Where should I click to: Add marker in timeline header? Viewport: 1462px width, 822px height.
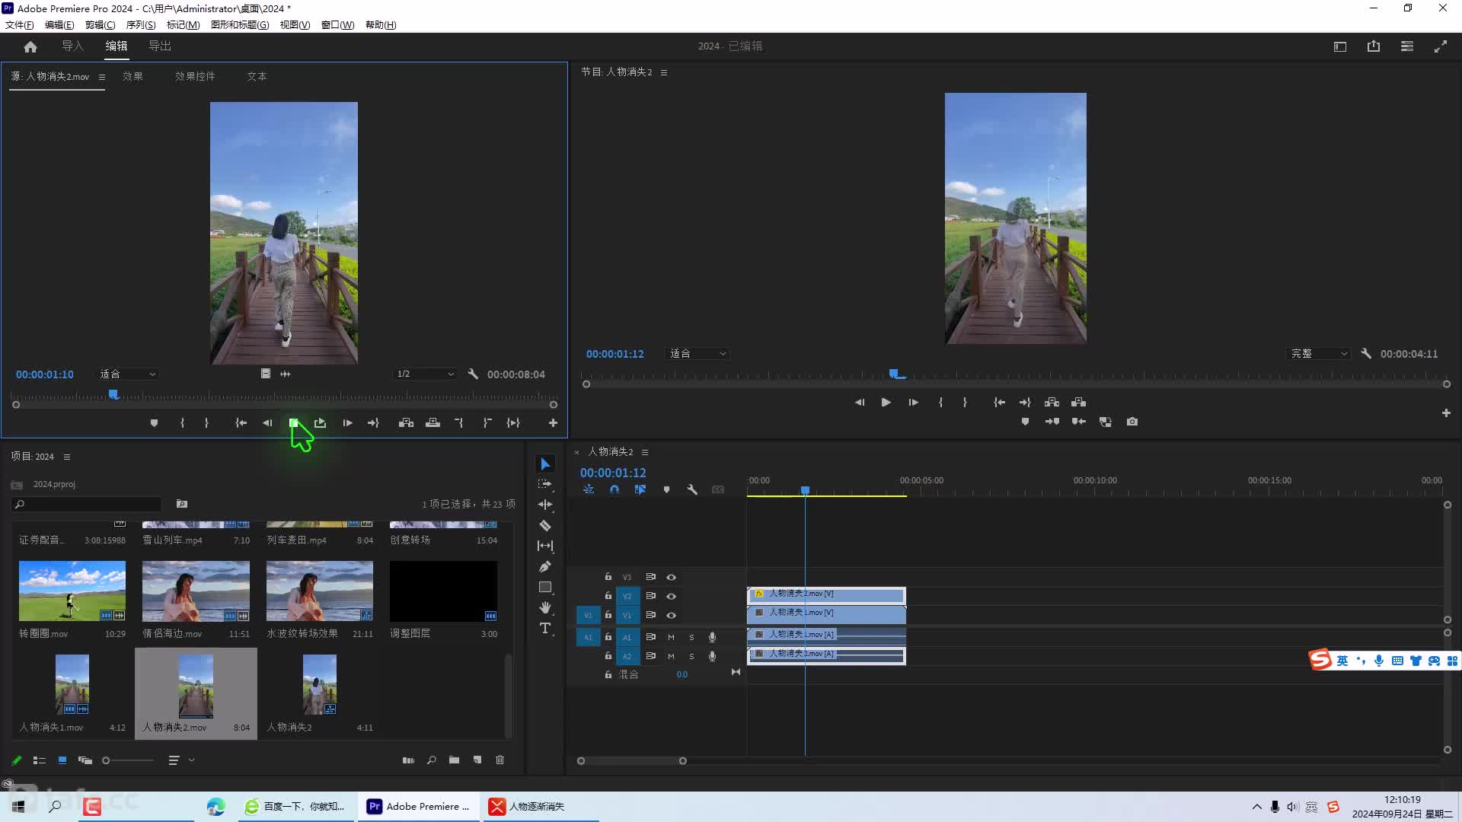pos(666,490)
